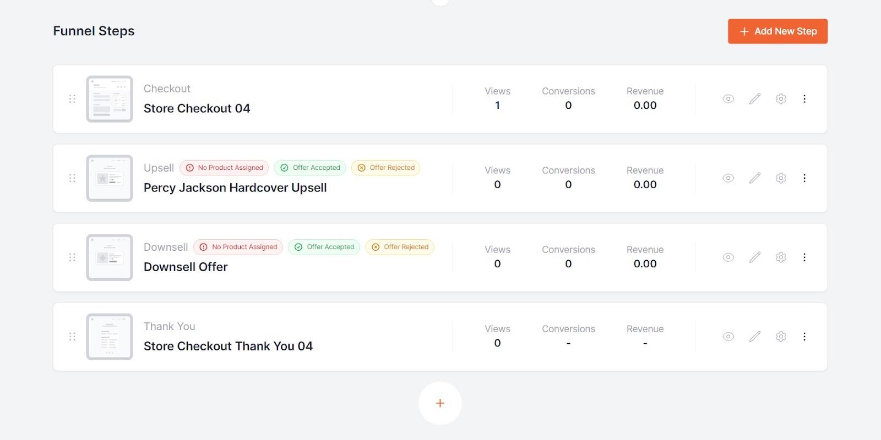The height and width of the screenshot is (440, 881).
Task: Open three-dot menu for Percy Jackson Upsell
Action: [x=804, y=178]
